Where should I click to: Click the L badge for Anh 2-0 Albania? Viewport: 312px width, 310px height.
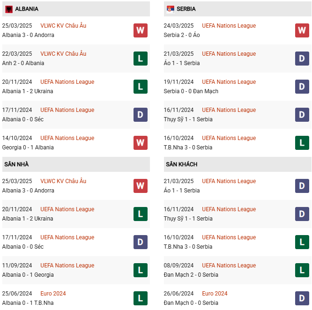coord(140,59)
